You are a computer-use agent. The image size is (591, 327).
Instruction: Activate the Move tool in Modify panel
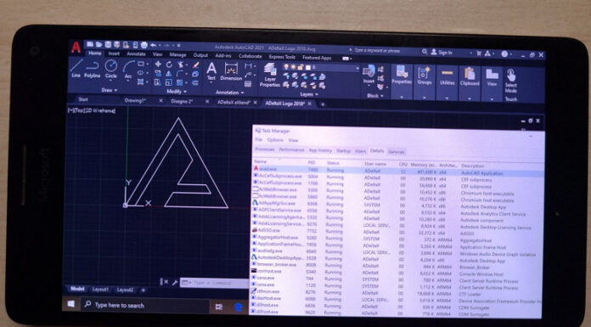(158, 64)
